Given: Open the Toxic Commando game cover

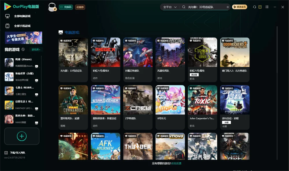Looking at the screenshot, I should 203,100.
